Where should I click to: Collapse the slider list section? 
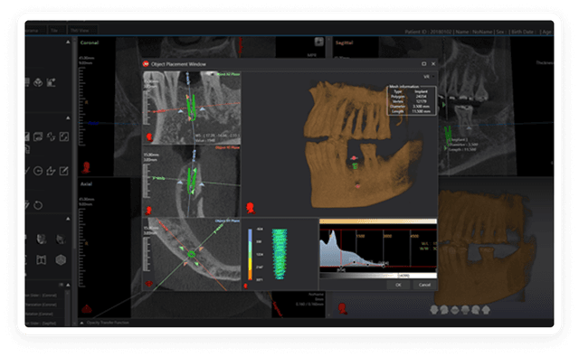[68, 285]
